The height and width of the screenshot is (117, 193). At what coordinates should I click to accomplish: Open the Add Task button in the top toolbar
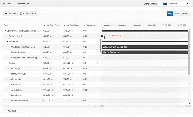[x=11, y=14]
